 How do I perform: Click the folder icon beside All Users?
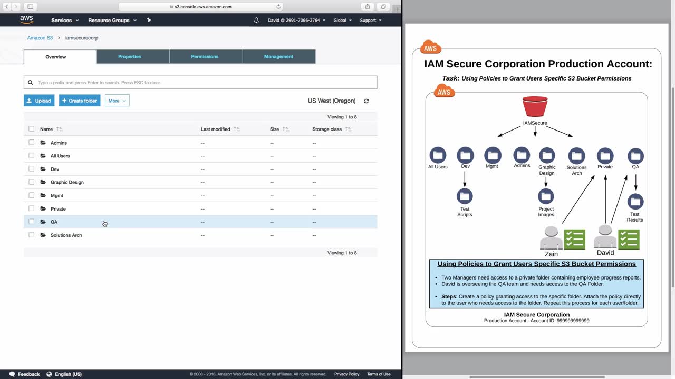[x=43, y=156]
